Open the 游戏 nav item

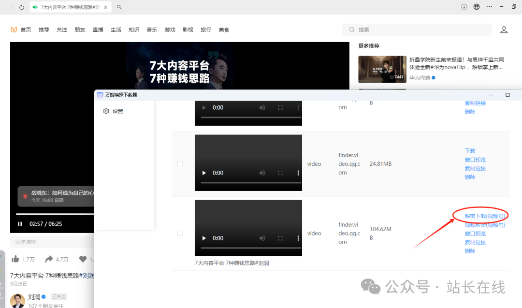click(x=170, y=29)
